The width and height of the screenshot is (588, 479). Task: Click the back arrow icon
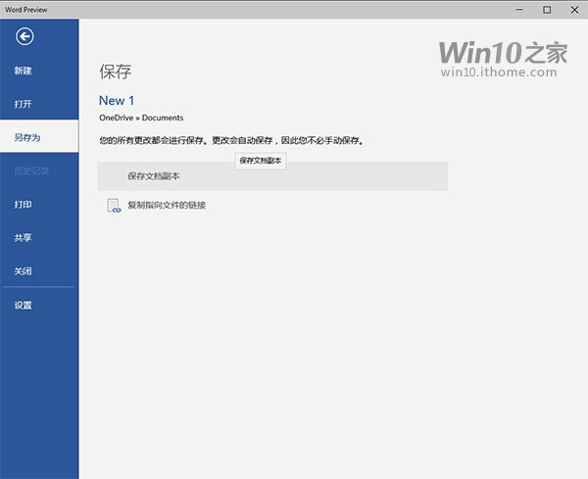pyautogui.click(x=24, y=36)
